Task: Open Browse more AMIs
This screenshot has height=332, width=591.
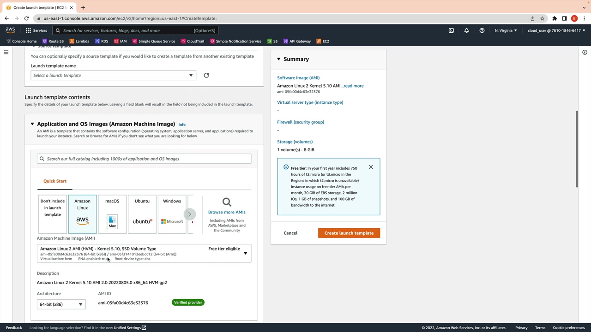Action: point(227,212)
